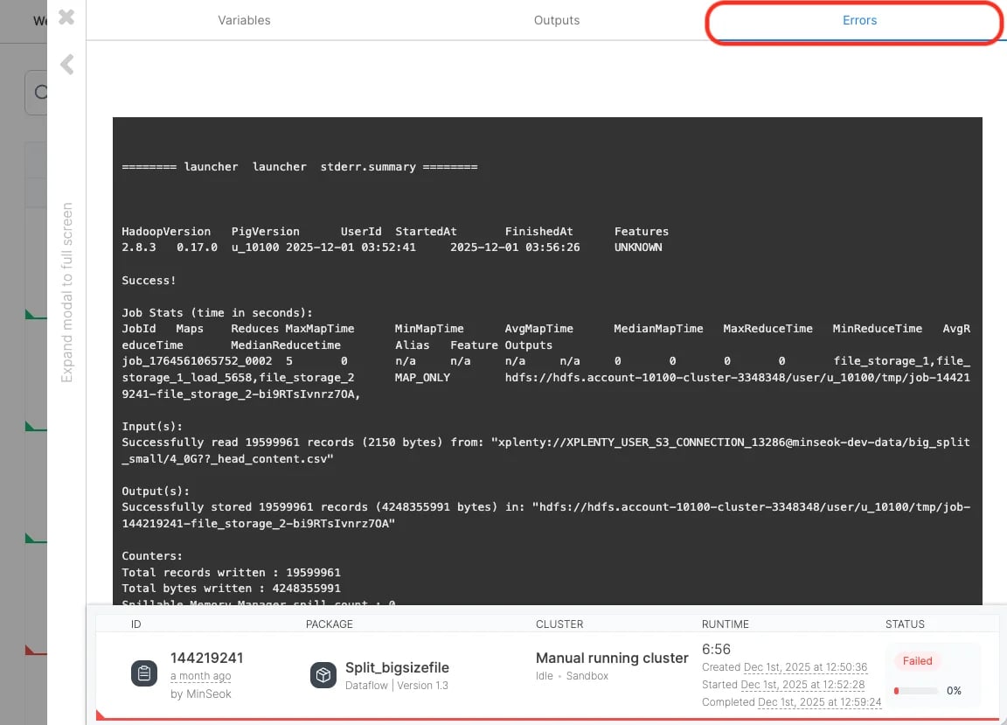The width and height of the screenshot is (1007, 725).
Task: Open Manual running cluster link
Action: pos(612,658)
